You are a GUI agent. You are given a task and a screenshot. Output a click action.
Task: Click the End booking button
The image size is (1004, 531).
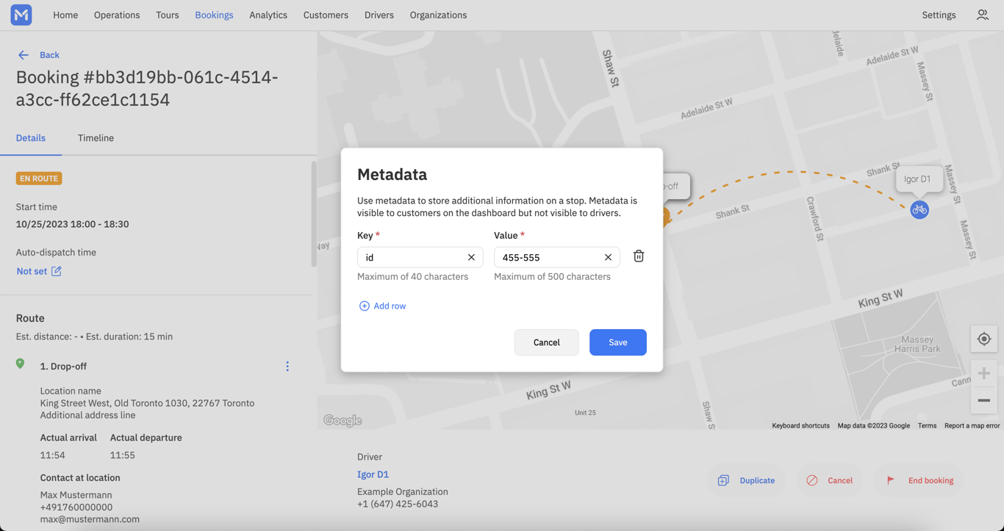[x=919, y=480]
